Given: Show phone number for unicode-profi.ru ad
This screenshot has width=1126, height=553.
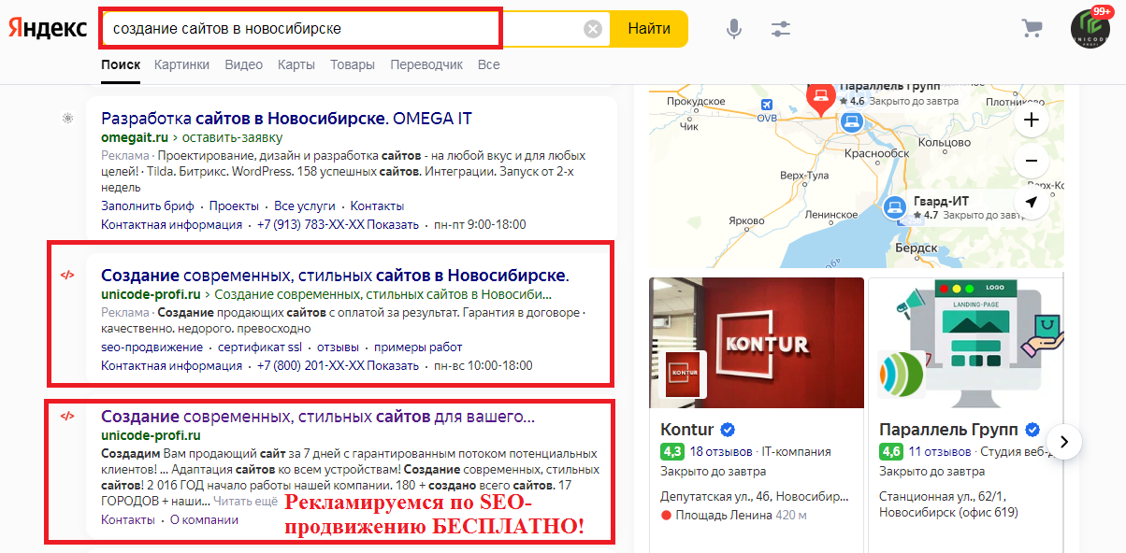Looking at the screenshot, I should coord(393,365).
